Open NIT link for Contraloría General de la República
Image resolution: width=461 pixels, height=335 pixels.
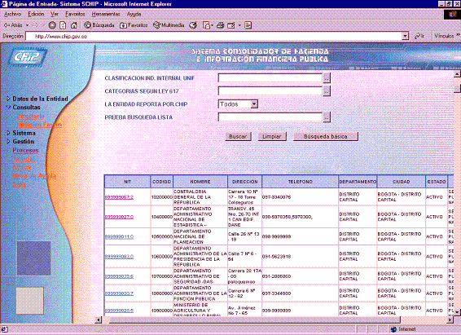[119, 197]
